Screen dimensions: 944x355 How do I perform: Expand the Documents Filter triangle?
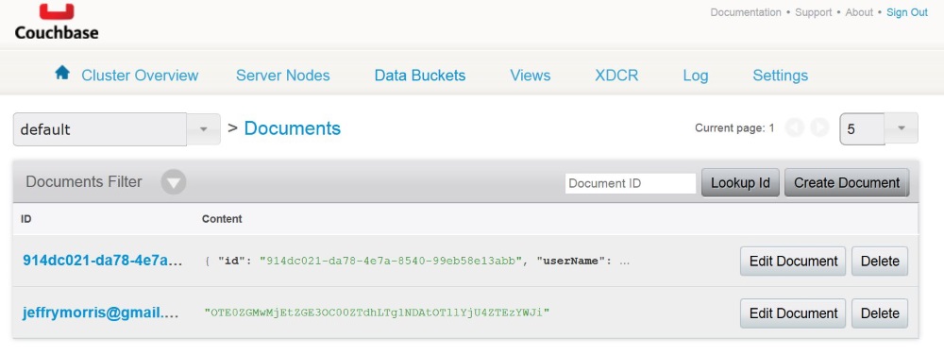(x=174, y=181)
